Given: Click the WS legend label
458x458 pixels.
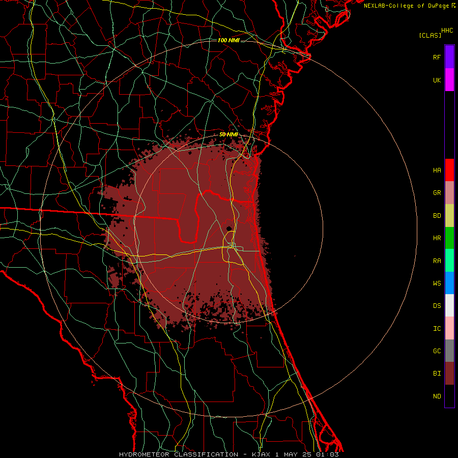Looking at the screenshot, I should tap(437, 283).
